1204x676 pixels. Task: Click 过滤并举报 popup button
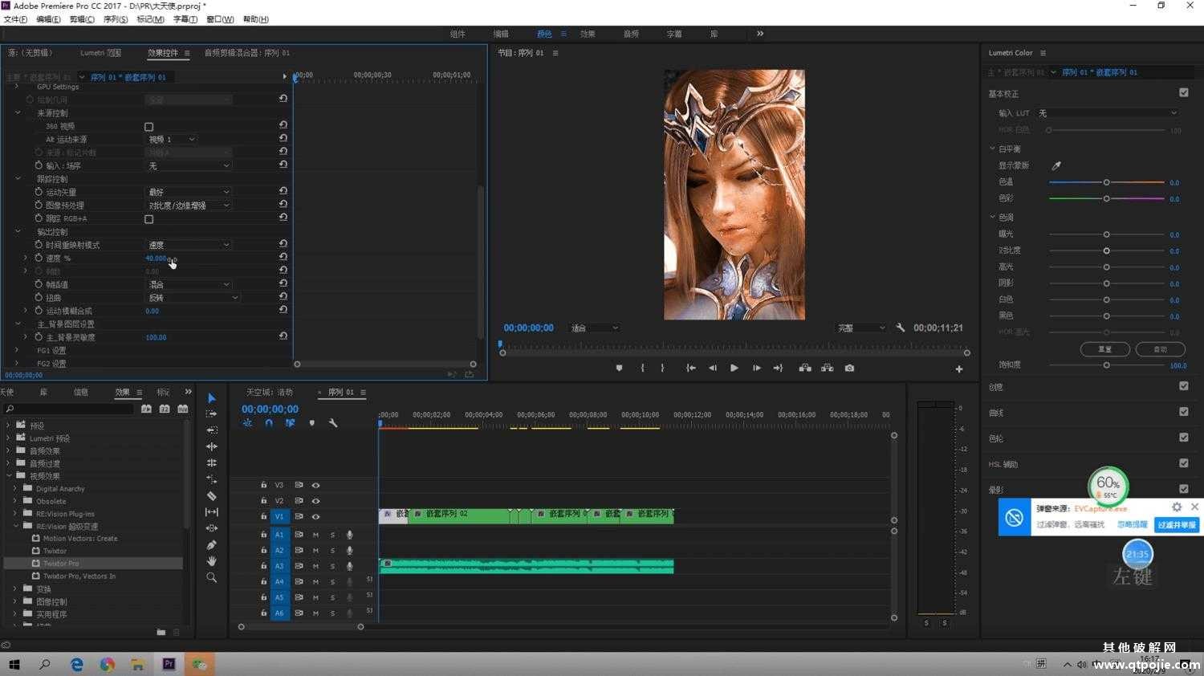click(1177, 524)
